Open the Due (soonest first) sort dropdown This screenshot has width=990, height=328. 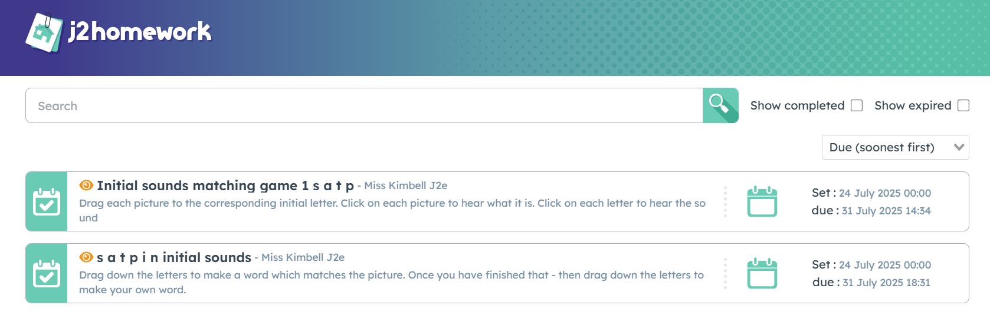tap(895, 147)
